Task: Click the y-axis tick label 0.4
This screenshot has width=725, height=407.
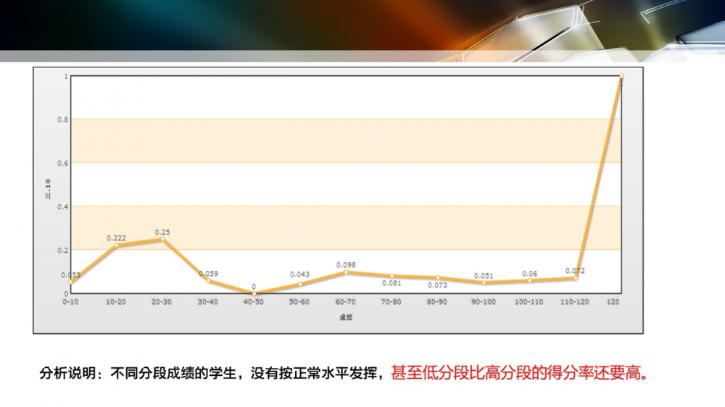Action: (62, 206)
